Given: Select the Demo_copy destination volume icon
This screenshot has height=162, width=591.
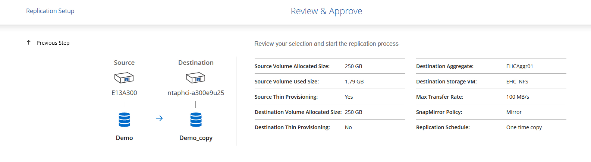Looking at the screenshot, I should click(x=196, y=120).
